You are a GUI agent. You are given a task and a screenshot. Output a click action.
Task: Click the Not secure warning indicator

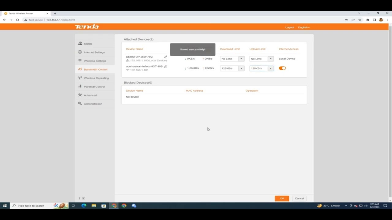34,20
